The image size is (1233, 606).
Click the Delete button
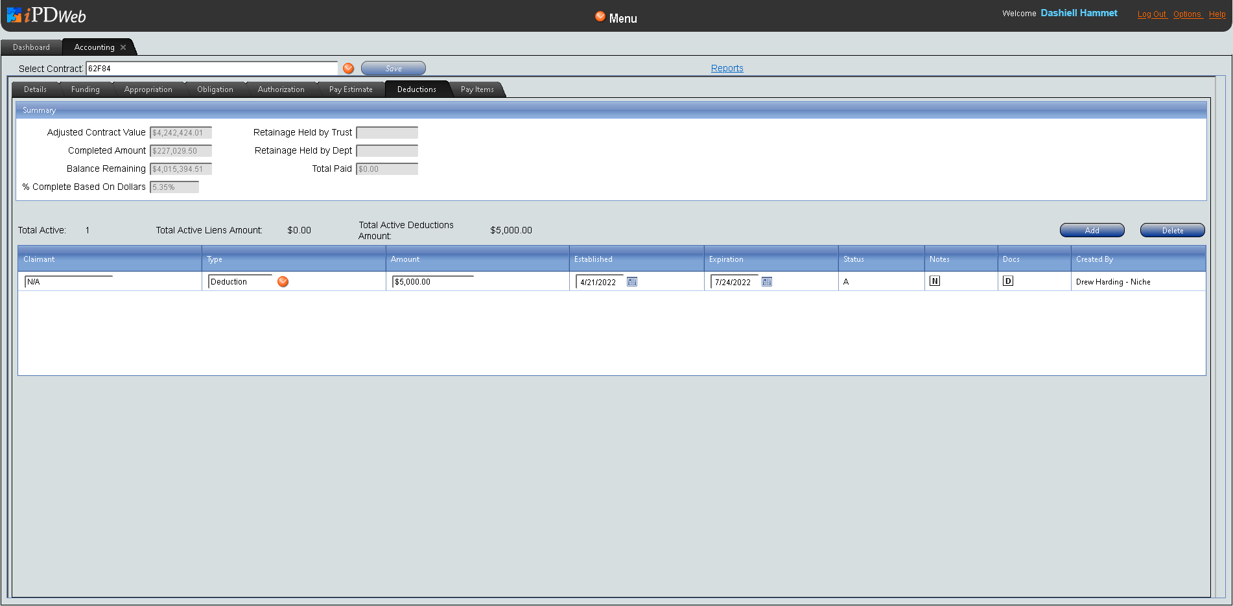[1172, 231]
